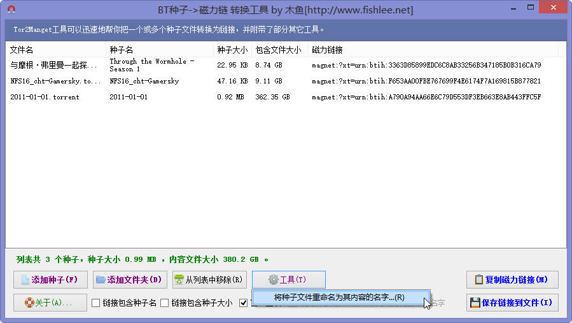The height and width of the screenshot is (323, 572).
Task: Sort by the 文件名 column header
Action: coord(55,50)
